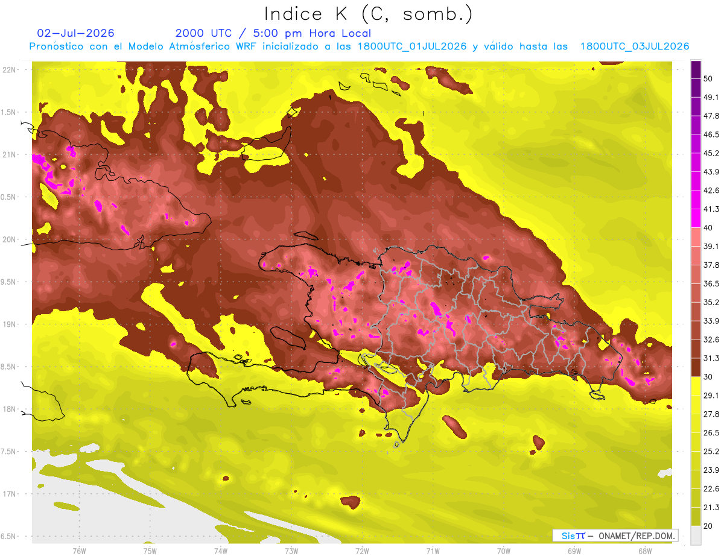The height and width of the screenshot is (559, 724).
Task: Click the '2000 UTC / 5:00 pm Hora Local' text
Action: (x=273, y=33)
